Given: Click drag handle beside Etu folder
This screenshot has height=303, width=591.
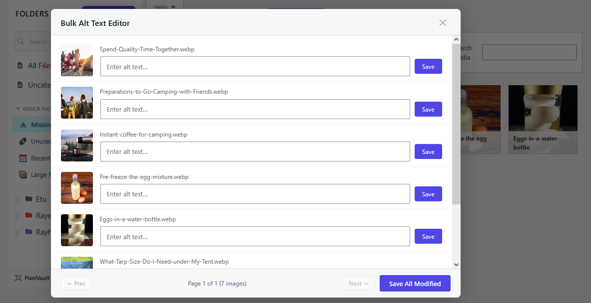Looking at the screenshot, I should [x=17, y=200].
